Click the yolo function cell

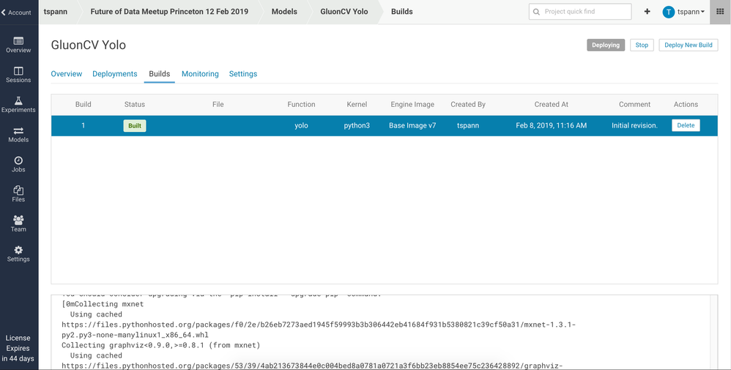[301, 125]
